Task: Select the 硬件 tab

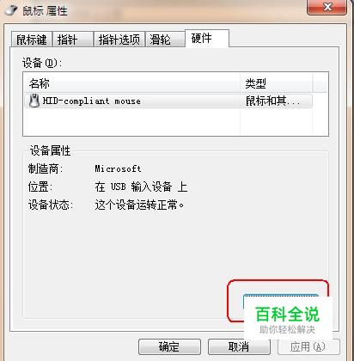Action: (x=207, y=38)
